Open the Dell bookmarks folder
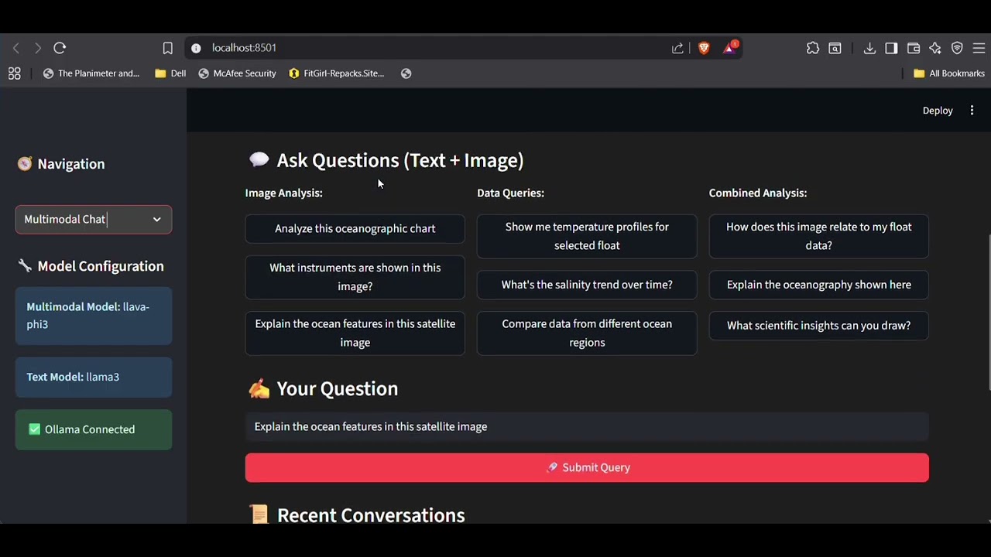Viewport: 991px width, 557px height. (x=170, y=73)
